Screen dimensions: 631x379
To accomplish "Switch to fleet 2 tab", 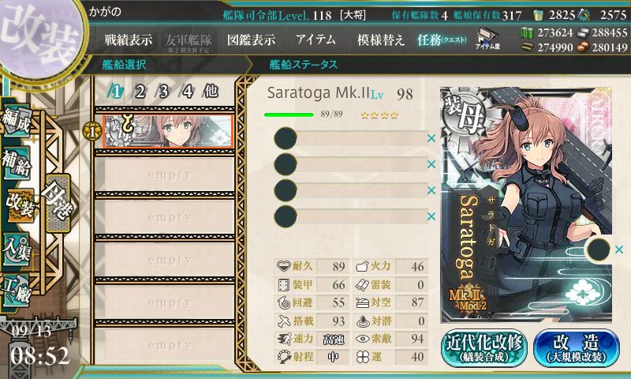I will [x=140, y=92].
